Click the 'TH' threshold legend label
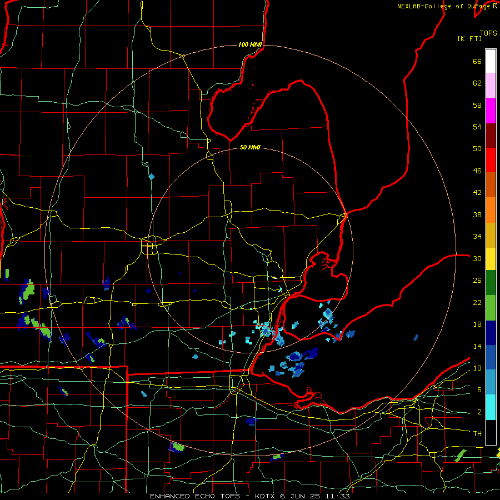 (477, 434)
